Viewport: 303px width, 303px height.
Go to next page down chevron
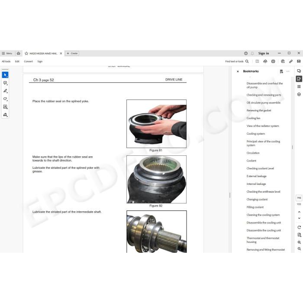(x=299, y=218)
